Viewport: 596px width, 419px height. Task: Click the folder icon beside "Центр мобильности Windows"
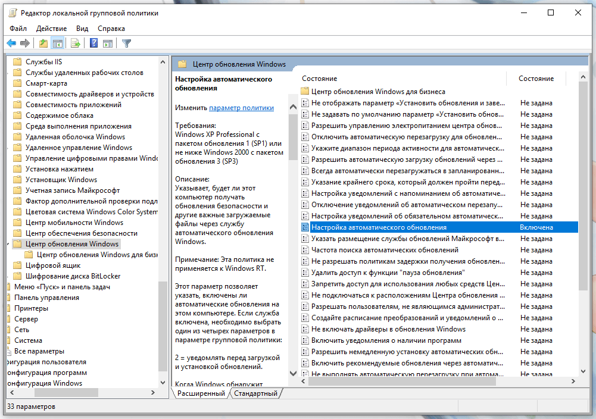pos(17,223)
